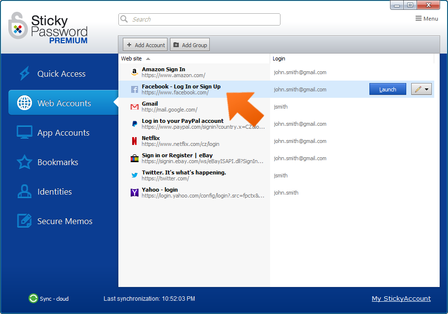The image size is (448, 314).
Task: Open Secure Memos notepad icon
Action: coord(24,221)
